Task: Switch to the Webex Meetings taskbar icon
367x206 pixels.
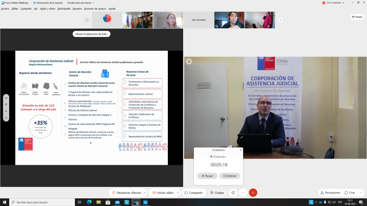Action: tap(136, 202)
